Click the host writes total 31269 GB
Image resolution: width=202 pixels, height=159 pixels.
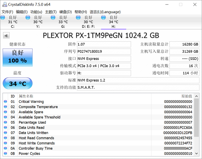(184, 51)
